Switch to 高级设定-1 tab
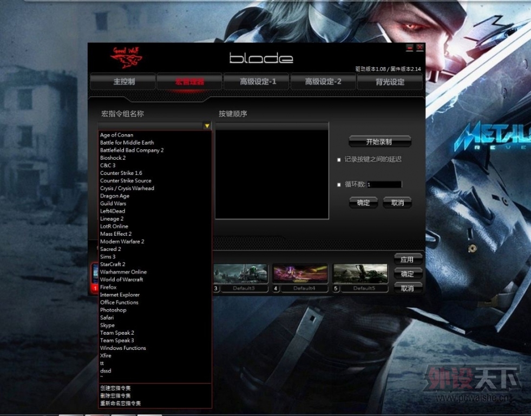The height and width of the screenshot is (416, 531). pyautogui.click(x=257, y=82)
